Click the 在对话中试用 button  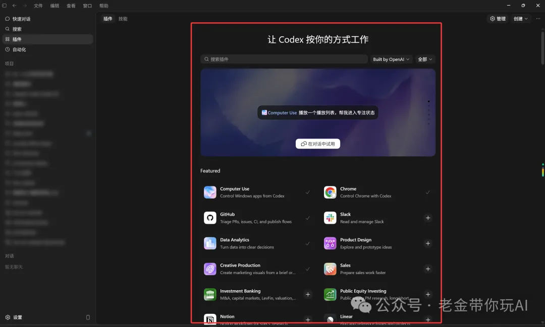point(318,144)
